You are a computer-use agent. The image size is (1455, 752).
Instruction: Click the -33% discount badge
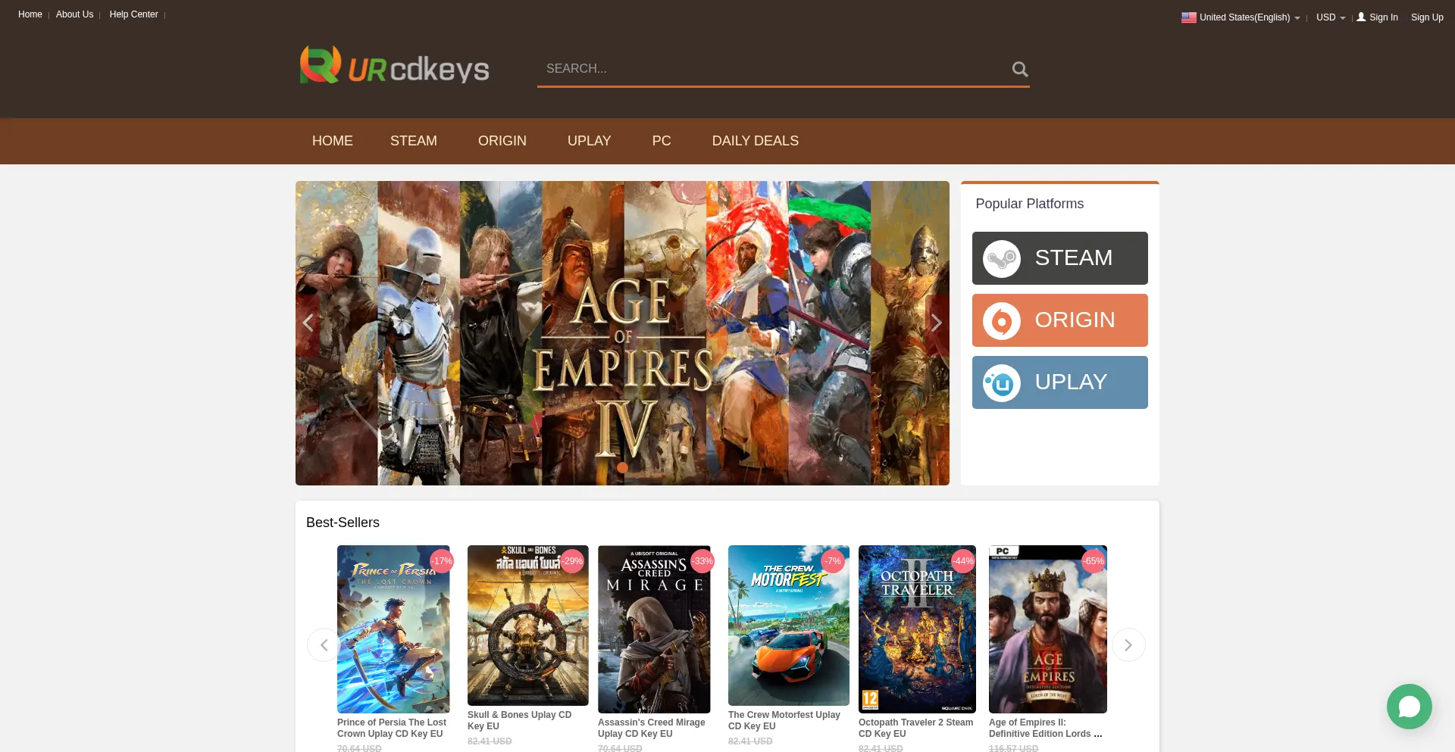[x=703, y=561]
